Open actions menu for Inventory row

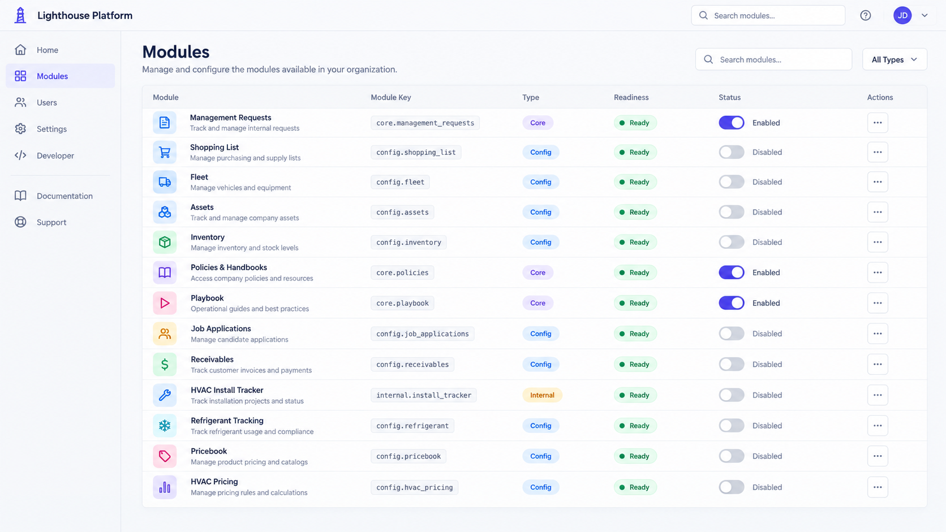878,242
